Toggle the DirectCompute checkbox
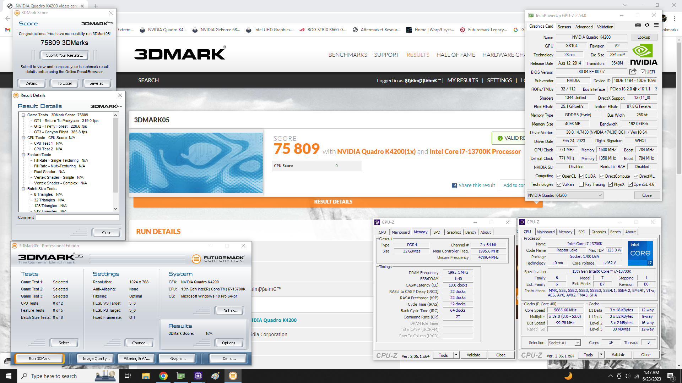 (602, 176)
